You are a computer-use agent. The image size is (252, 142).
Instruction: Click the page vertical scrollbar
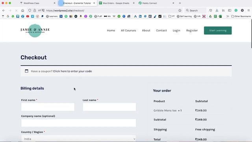251,34
